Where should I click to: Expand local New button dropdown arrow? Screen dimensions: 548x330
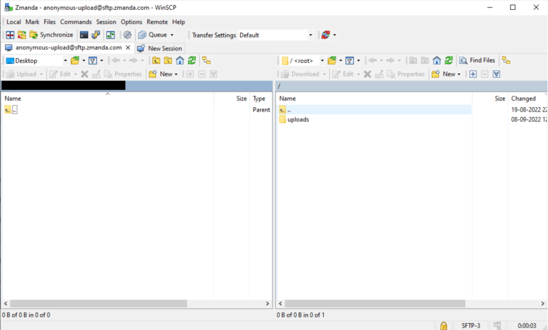(176, 74)
